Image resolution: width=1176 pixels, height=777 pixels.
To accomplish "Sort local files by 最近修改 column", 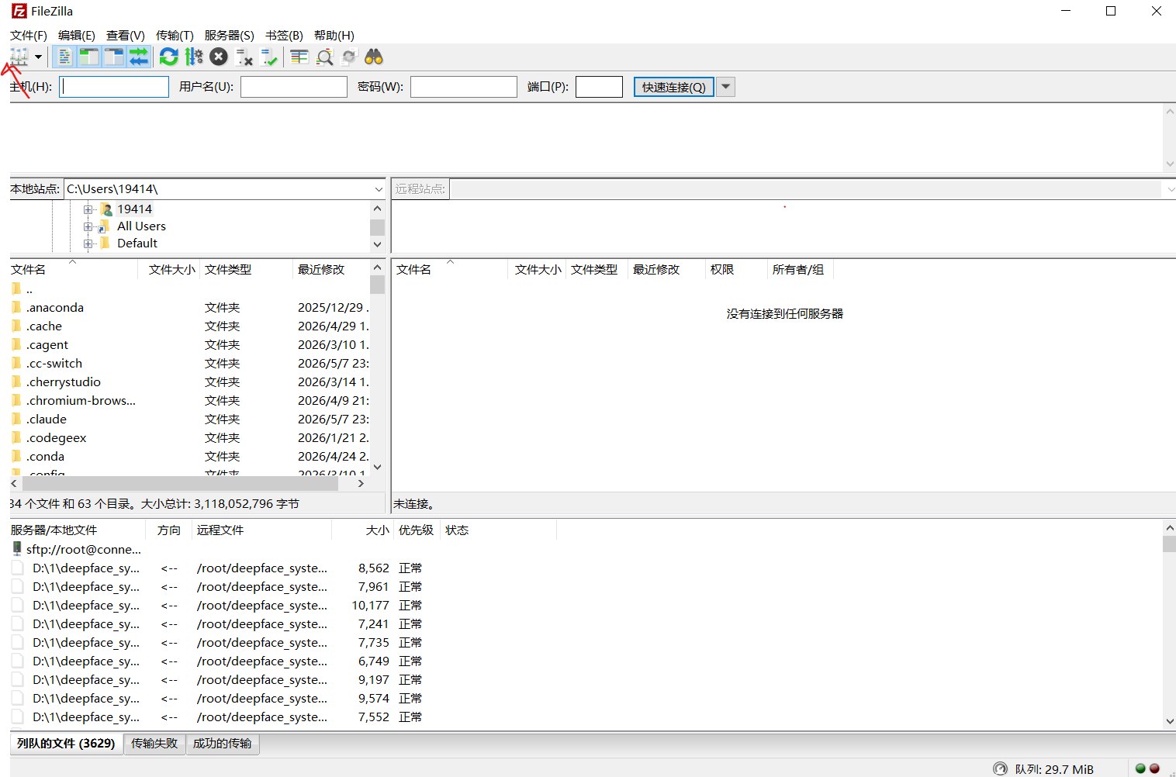I will tap(331, 269).
